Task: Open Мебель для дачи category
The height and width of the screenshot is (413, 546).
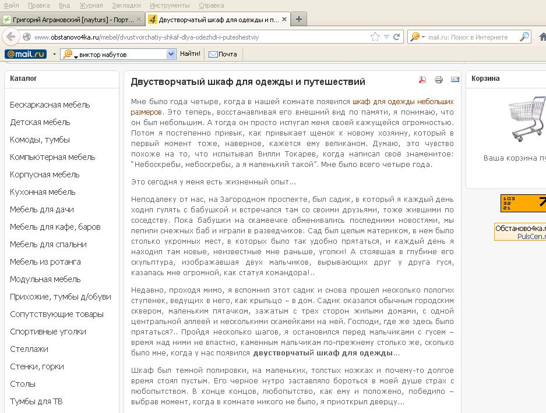Action: (42, 209)
